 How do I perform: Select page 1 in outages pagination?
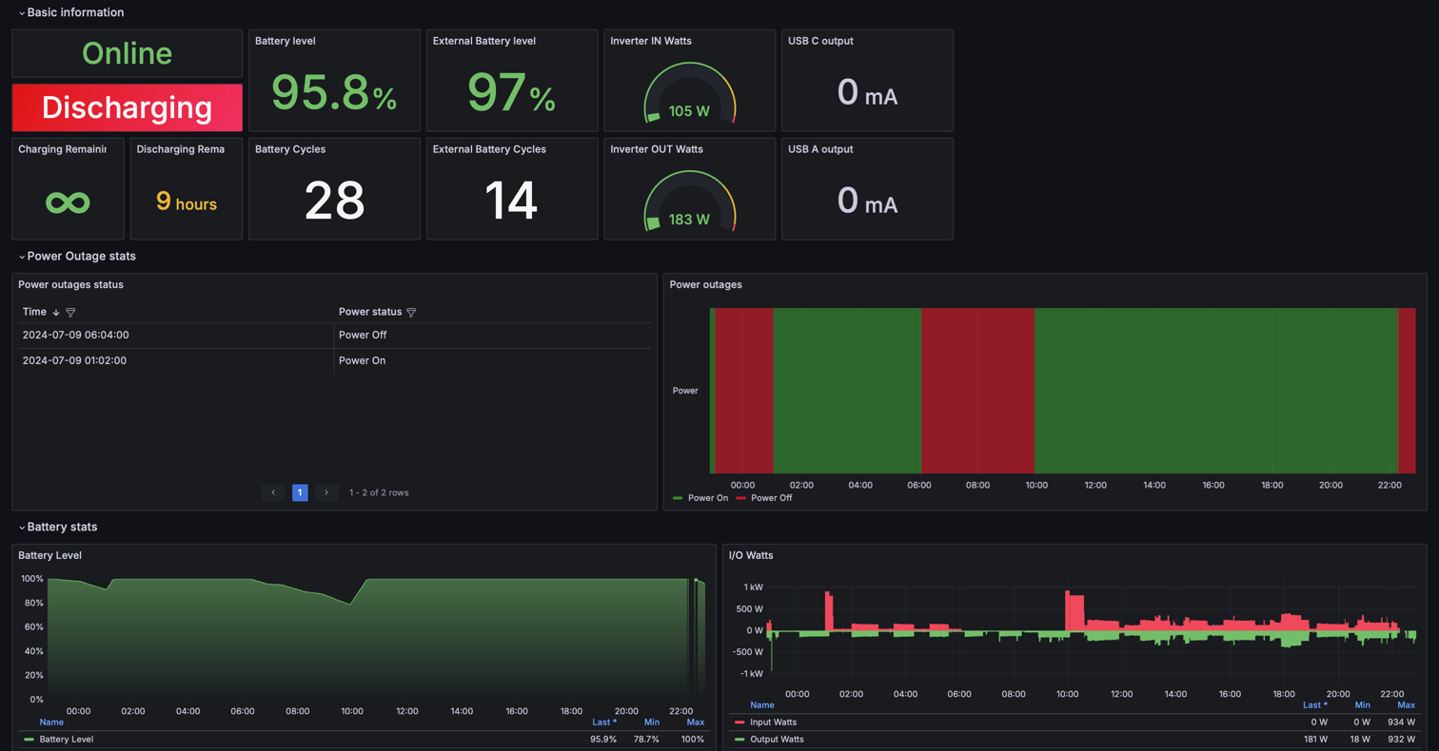pos(300,492)
